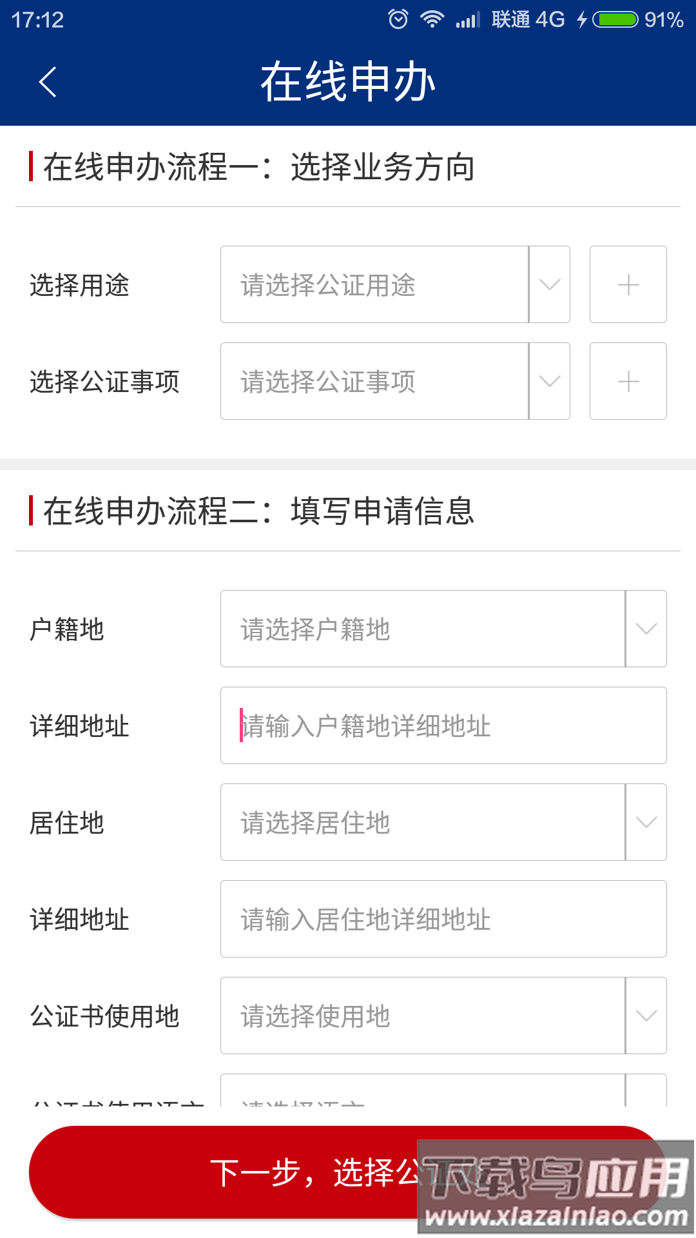Viewport: 696px width, 1238px height.
Task: Focus the 请输入户籍地详细地址 input field
Action: coord(443,725)
